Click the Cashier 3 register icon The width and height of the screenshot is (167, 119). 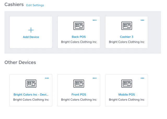point(127,26)
